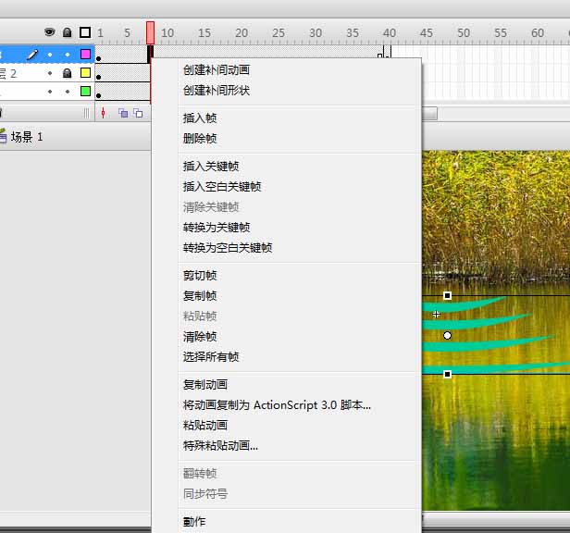Select 剪切帧 from the context menu
Screen dimensions: 570x533
200,275
